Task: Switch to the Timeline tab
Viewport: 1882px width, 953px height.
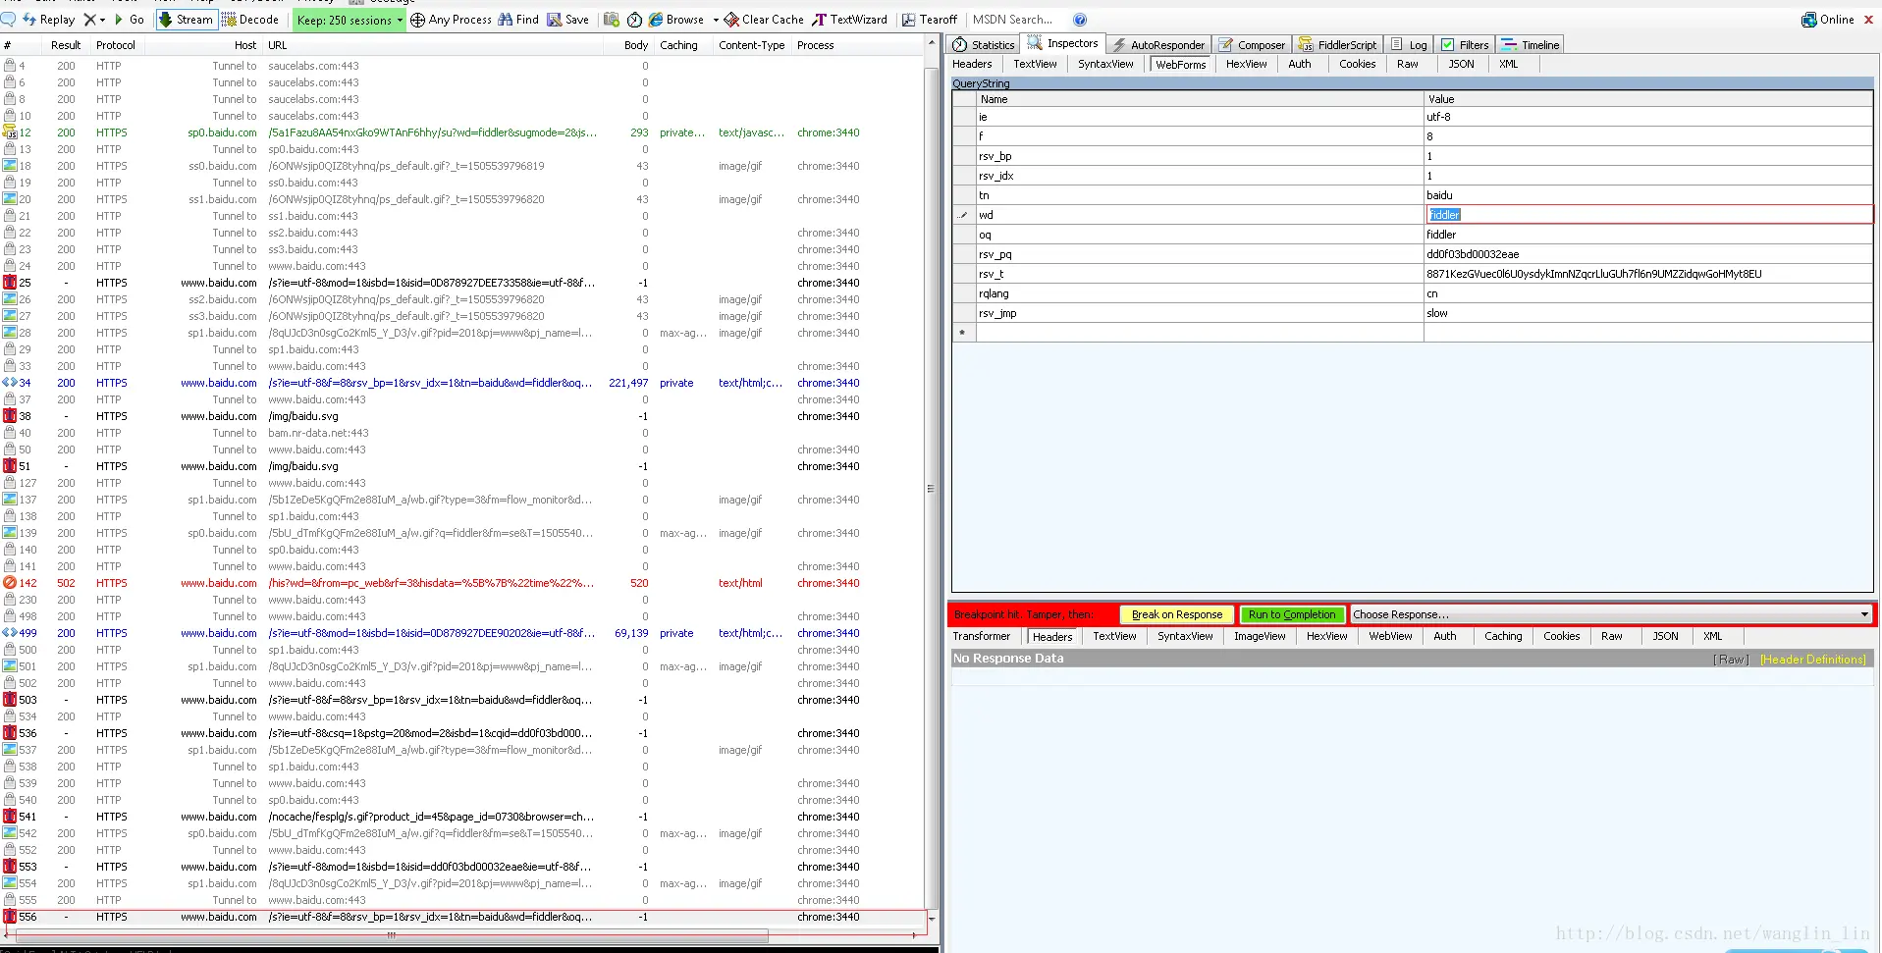Action: pyautogui.click(x=1531, y=45)
